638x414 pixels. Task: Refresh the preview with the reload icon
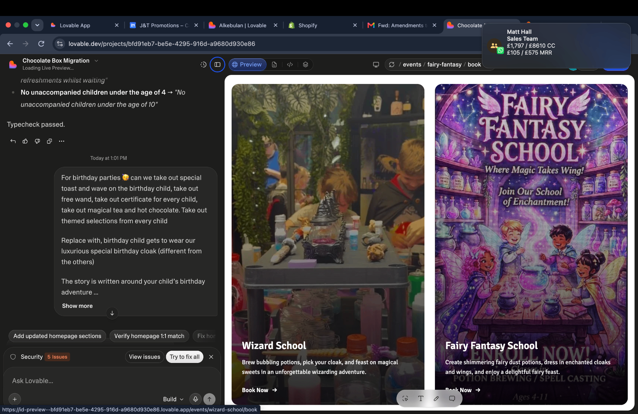coord(392,65)
